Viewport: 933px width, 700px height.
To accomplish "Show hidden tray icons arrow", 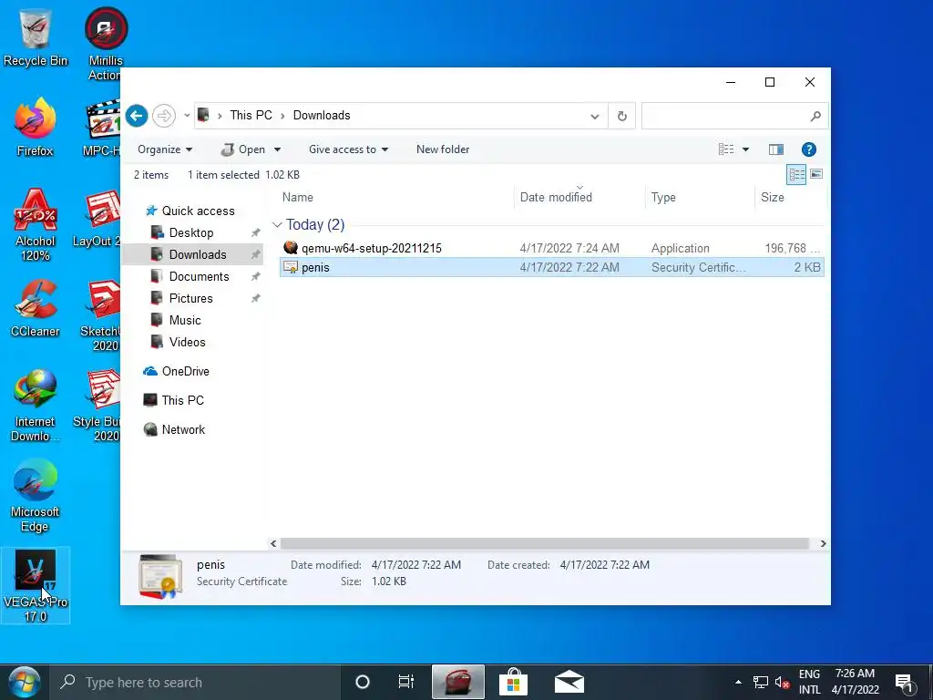I will 738,682.
